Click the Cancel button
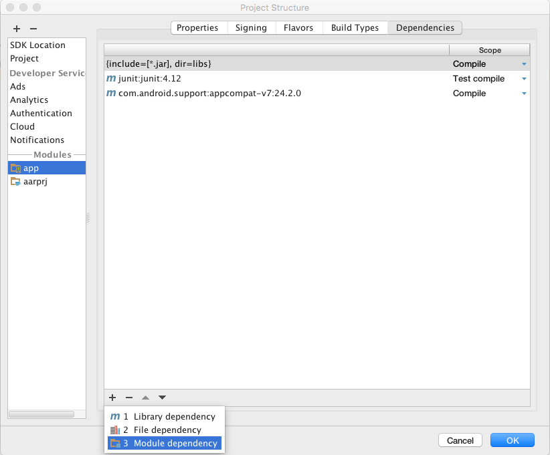550x455 pixels. pyautogui.click(x=460, y=440)
